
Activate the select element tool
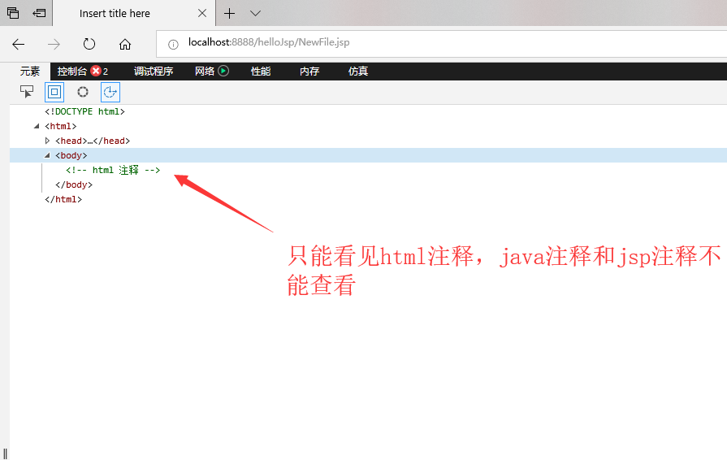pyautogui.click(x=27, y=92)
